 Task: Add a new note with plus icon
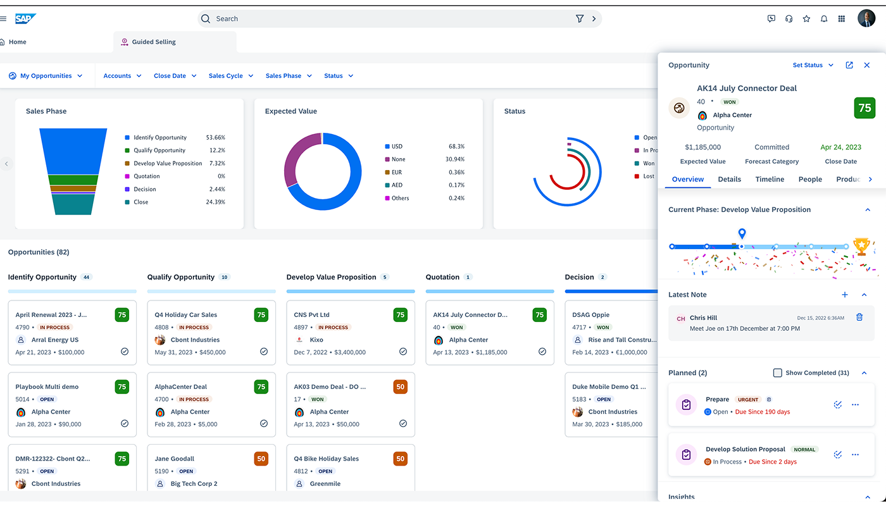coord(845,295)
